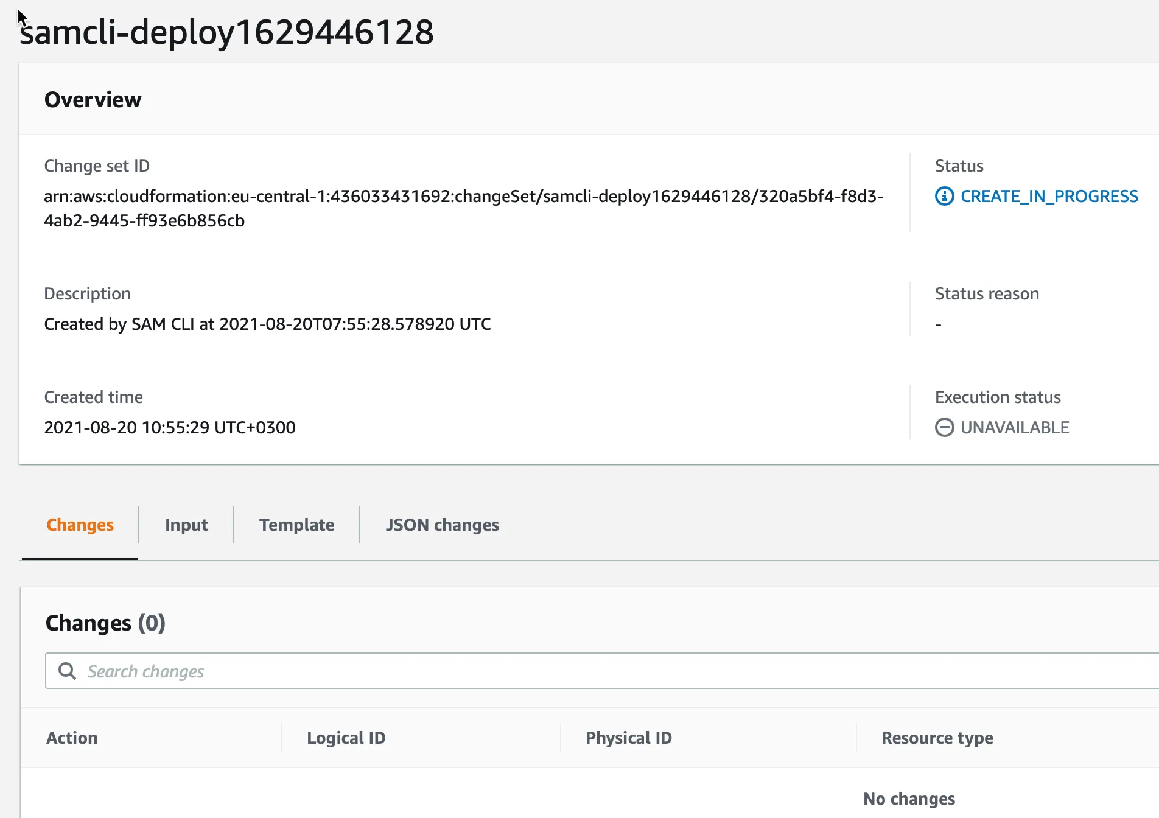Click the created time value 2021-08-20 10:55:29
The height and width of the screenshot is (818, 1159).
(x=170, y=427)
